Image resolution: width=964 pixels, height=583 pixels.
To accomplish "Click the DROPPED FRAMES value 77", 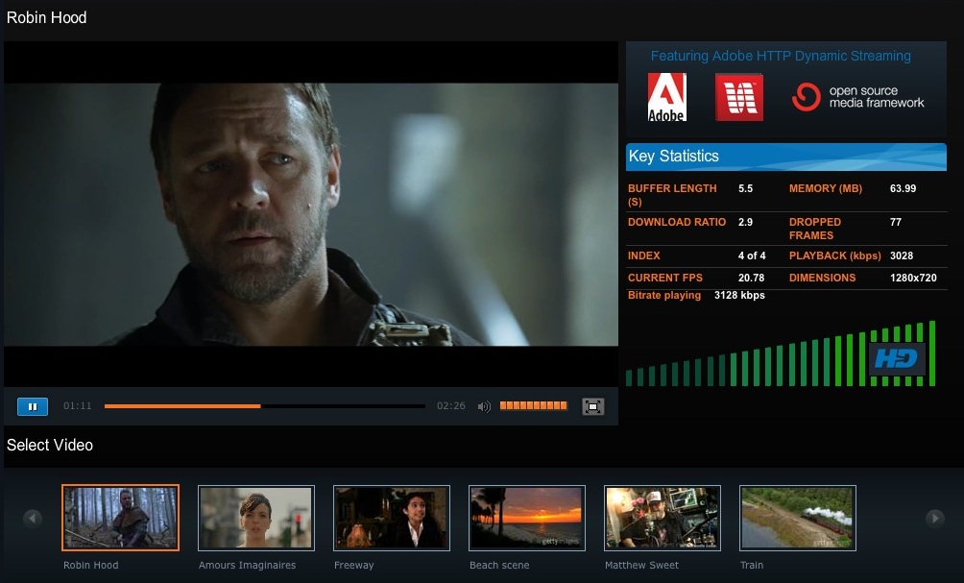I will [895, 222].
